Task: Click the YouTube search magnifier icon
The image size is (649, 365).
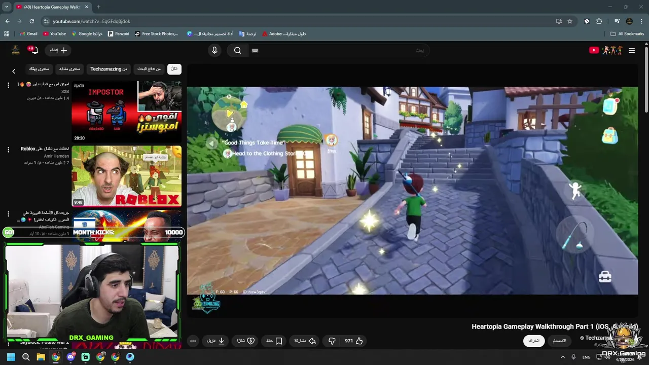Action: point(237,50)
